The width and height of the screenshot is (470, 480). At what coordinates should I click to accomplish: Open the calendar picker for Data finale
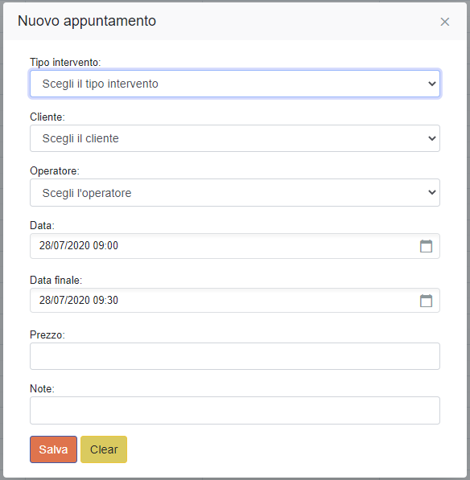coord(426,301)
